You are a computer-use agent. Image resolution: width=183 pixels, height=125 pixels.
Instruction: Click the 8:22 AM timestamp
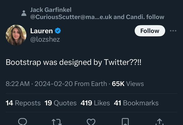click(18, 84)
